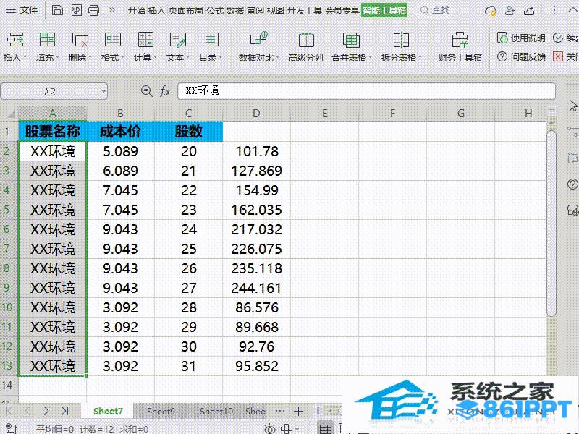Click the next sheet arrow
This screenshot has height=434, width=579.
click(46, 411)
